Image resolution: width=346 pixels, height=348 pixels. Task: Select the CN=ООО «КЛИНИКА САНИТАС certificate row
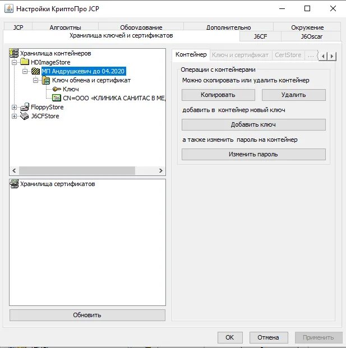(114, 98)
